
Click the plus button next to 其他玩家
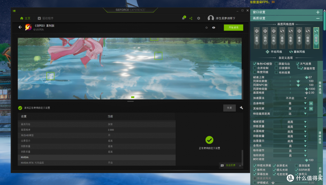coord(311,108)
